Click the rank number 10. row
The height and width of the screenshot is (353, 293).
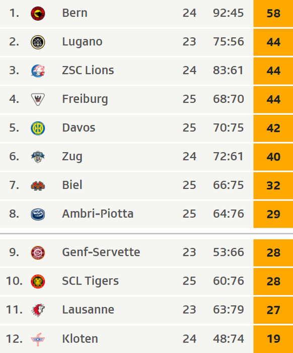[x=146, y=281]
